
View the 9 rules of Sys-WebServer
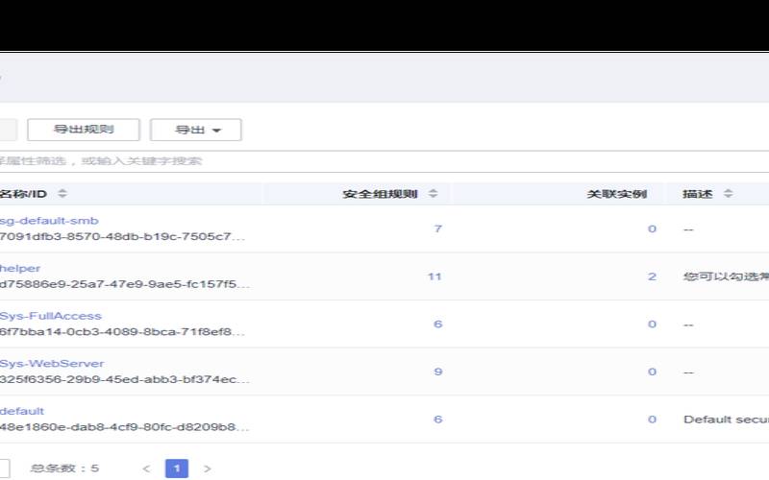pyautogui.click(x=438, y=372)
